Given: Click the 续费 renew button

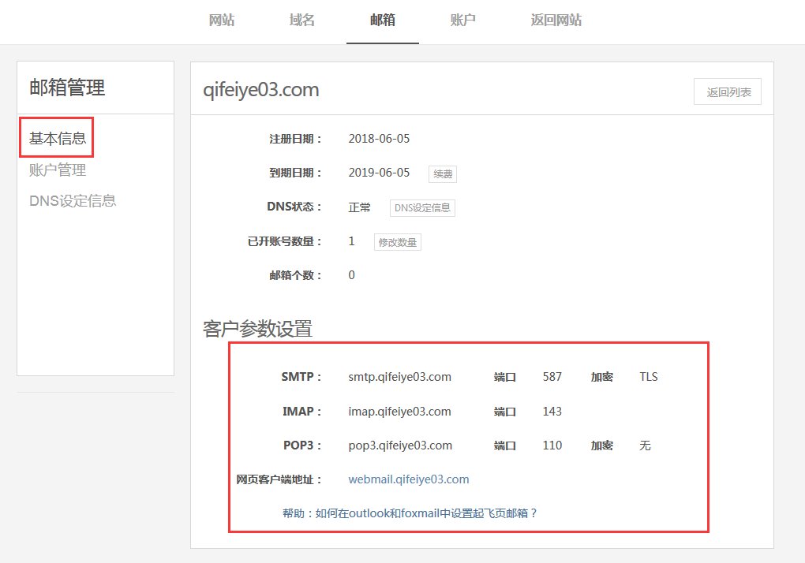Looking at the screenshot, I should click(x=443, y=173).
